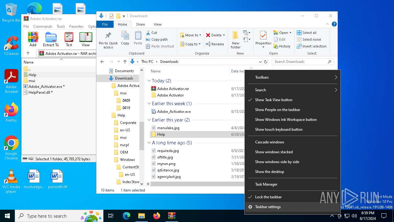This screenshot has height=222, width=394.
Task: Click the taskbar search box
Action: pyautogui.click(x=60, y=216)
